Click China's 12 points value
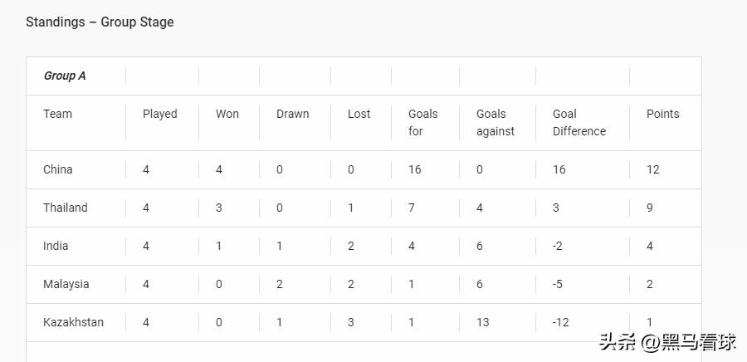Image resolution: width=747 pixels, height=362 pixels. (653, 169)
